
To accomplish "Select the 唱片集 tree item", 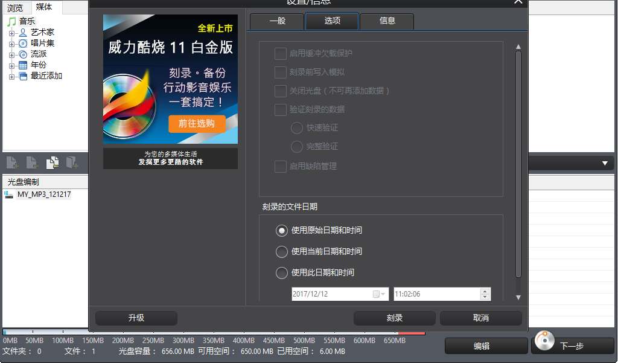I will click(43, 43).
